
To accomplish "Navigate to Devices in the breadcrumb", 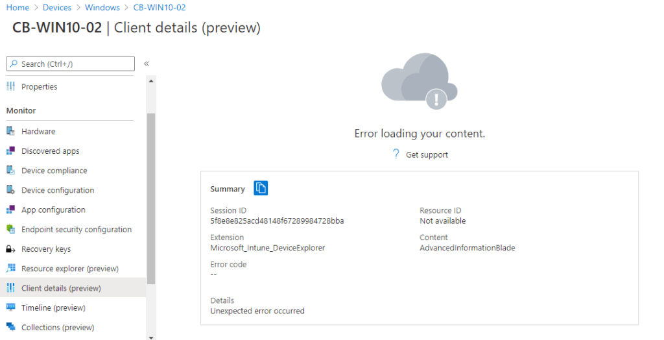I will [58, 8].
